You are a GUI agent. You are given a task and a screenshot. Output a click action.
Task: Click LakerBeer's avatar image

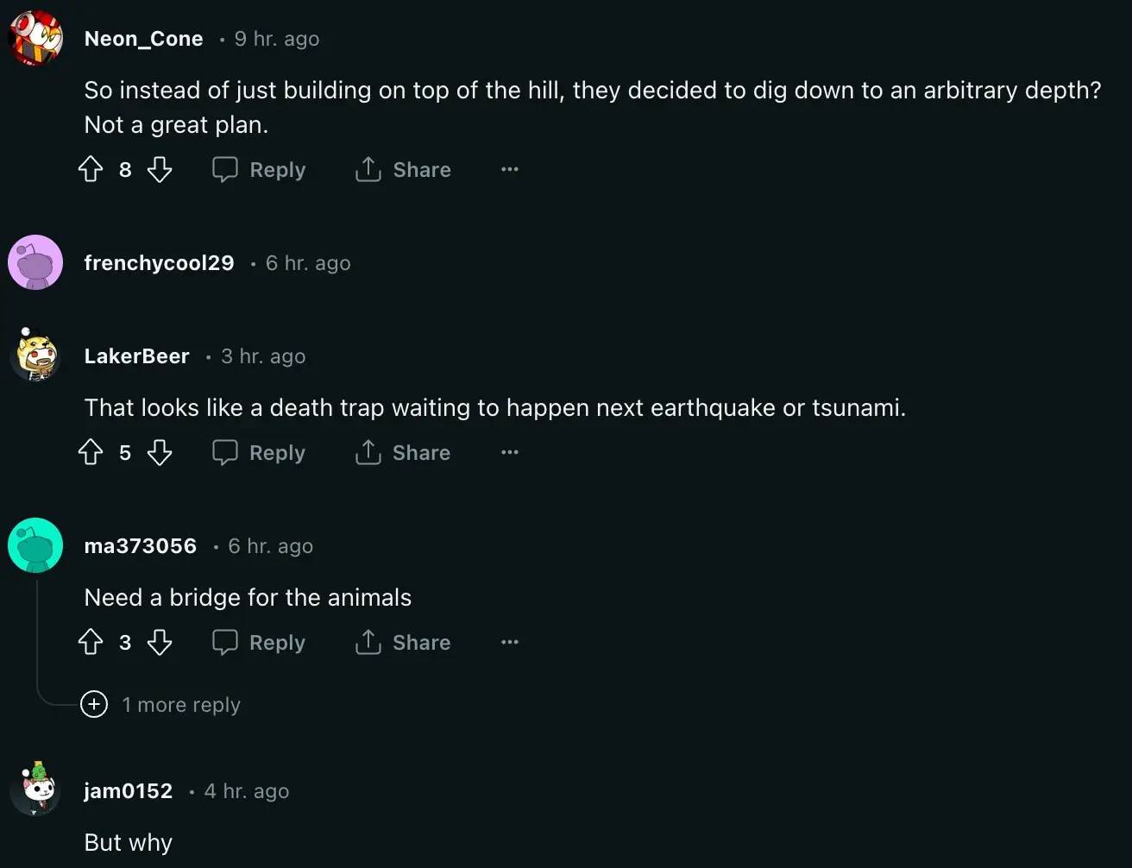(35, 355)
